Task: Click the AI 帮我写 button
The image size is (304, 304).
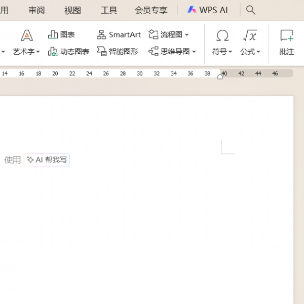Action: pos(47,160)
